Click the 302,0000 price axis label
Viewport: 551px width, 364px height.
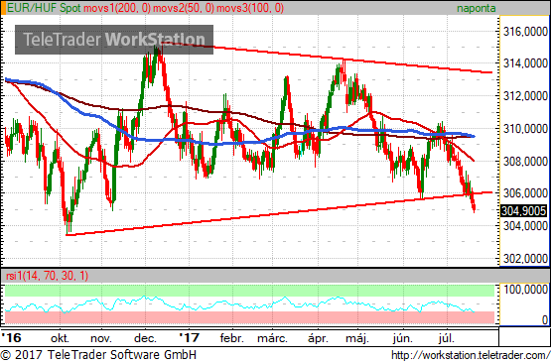[x=525, y=259]
